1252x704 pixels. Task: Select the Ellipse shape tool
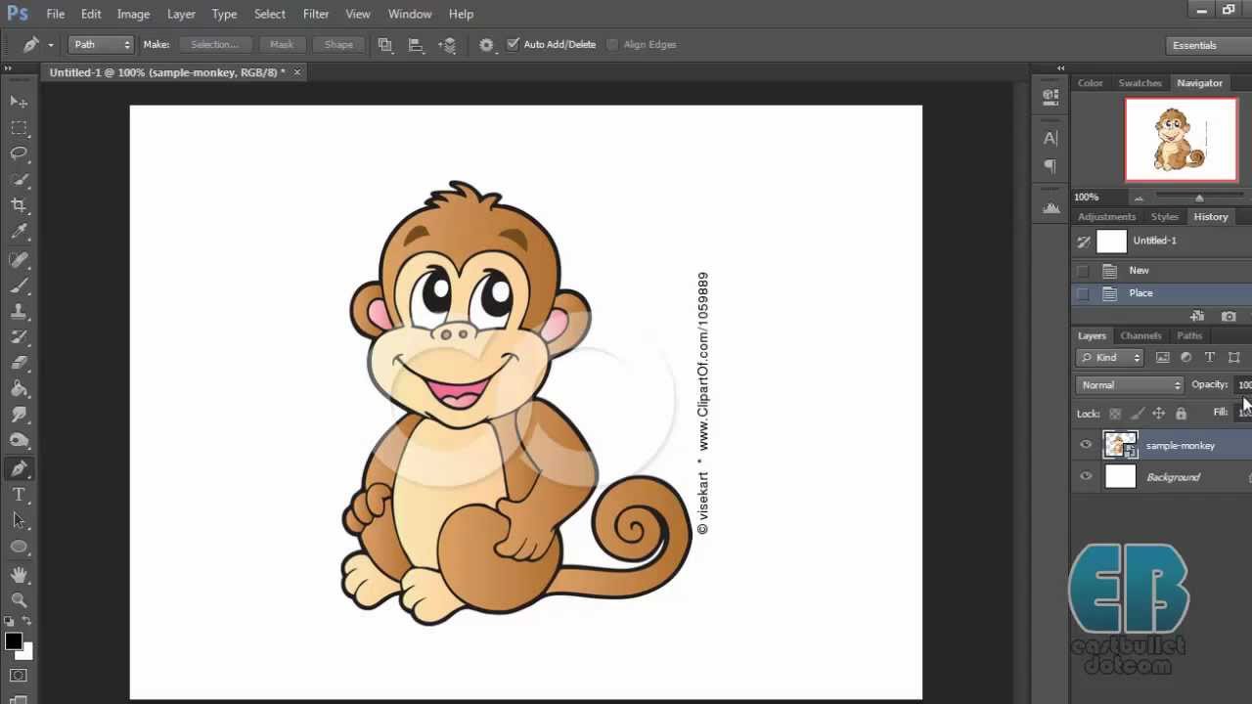tap(19, 547)
